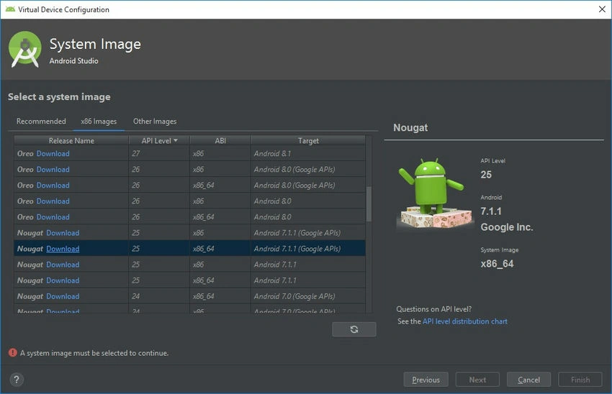Screen dimensions: 612x394
Task: Click the Android Studio logo in header
Action: 24,50
